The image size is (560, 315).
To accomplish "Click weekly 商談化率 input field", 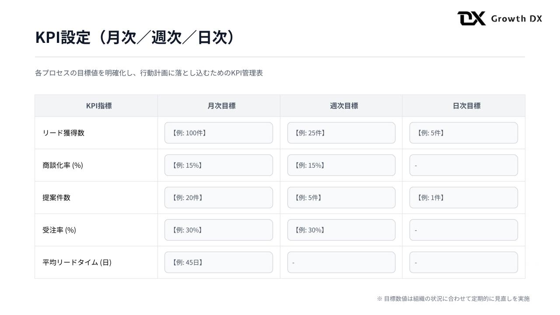I will point(341,165).
